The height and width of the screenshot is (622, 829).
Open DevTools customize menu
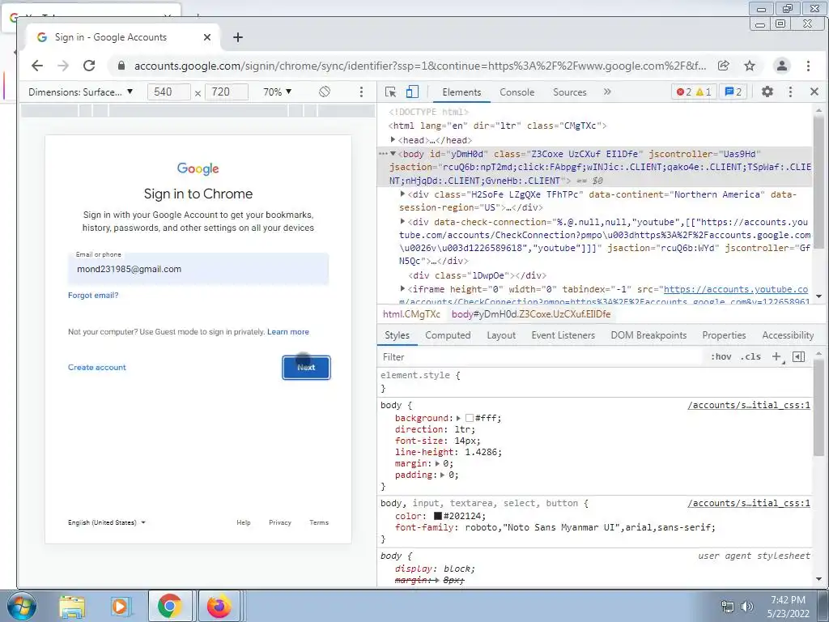(790, 92)
